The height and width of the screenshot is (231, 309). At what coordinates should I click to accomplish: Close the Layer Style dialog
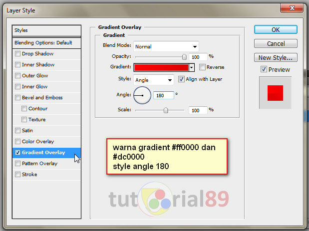tap(292, 8)
